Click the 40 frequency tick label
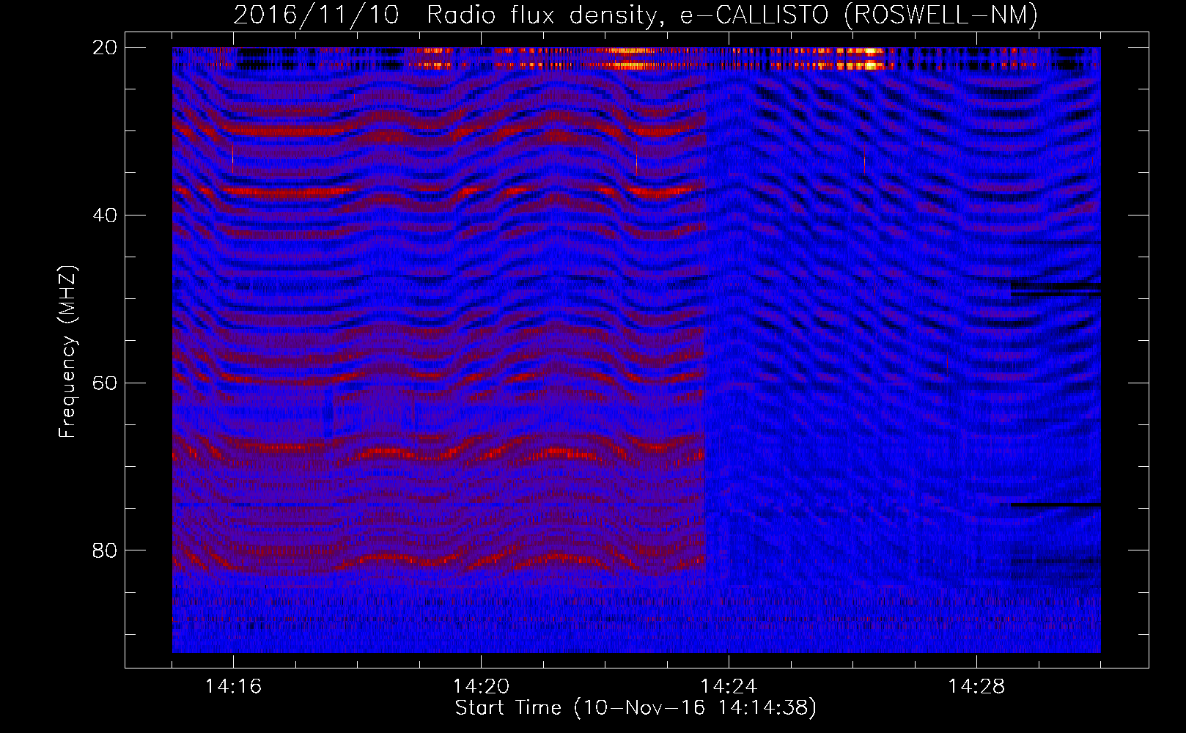 pos(105,216)
